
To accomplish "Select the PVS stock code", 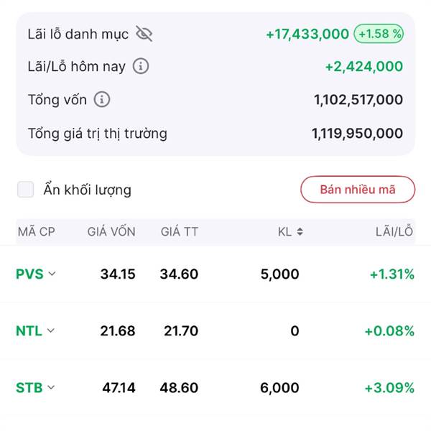I will click(x=29, y=274).
